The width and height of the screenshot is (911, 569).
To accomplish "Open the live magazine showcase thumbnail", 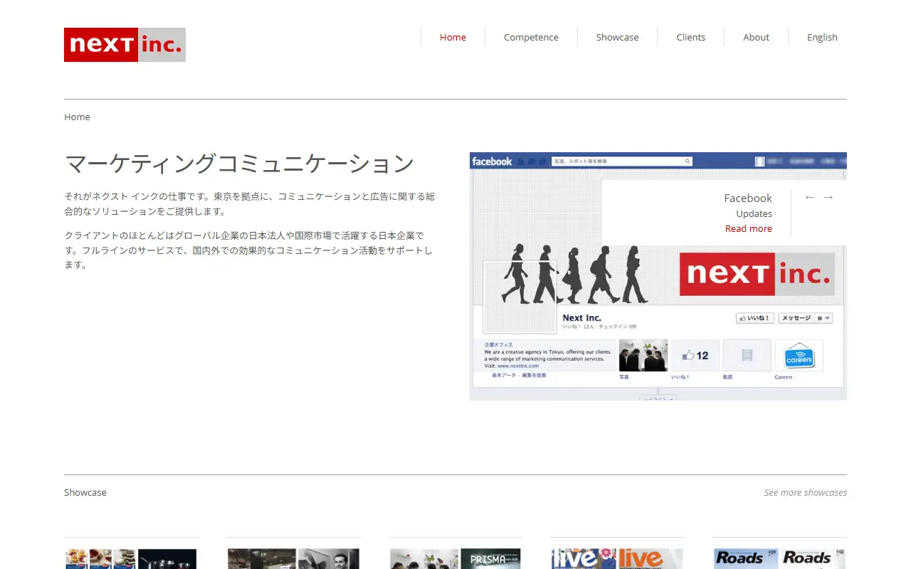I will 617,558.
